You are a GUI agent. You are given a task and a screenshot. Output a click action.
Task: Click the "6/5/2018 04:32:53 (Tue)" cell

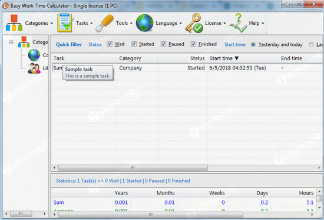(x=237, y=68)
